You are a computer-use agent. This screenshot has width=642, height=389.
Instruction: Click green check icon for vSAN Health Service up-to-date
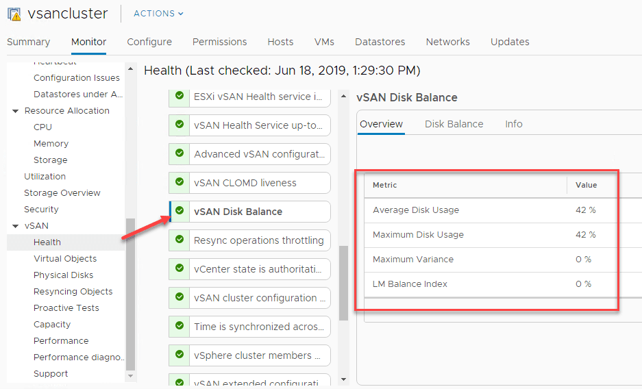pos(180,125)
